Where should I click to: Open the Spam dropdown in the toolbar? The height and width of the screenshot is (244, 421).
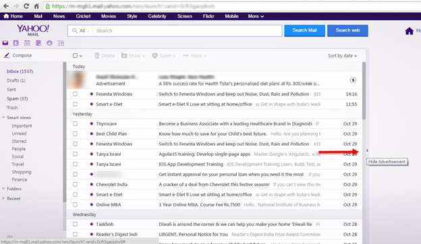click(164, 55)
